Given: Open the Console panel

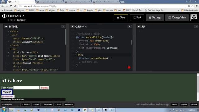Looking at the screenshot, I should pos(26,105).
